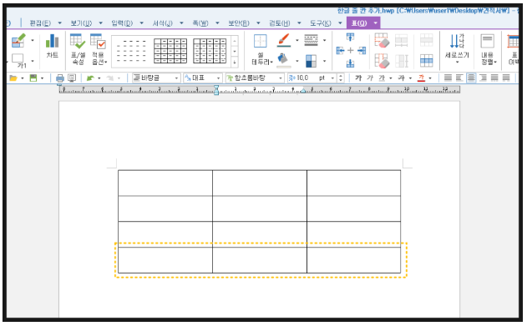This screenshot has height=326, width=527.
Task: Open the cell shading pattern icon
Action: point(311,61)
